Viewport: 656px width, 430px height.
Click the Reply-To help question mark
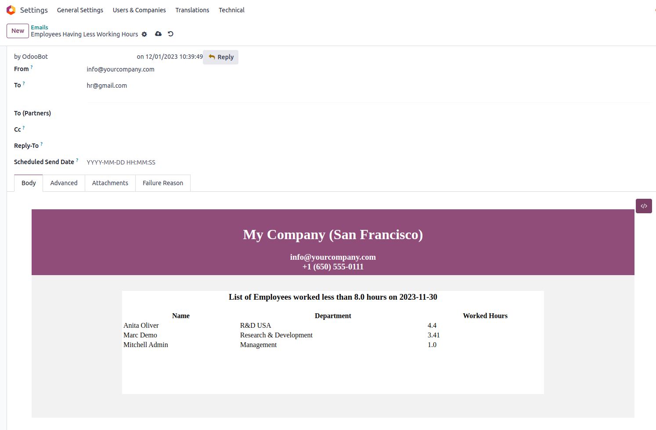pyautogui.click(x=42, y=144)
